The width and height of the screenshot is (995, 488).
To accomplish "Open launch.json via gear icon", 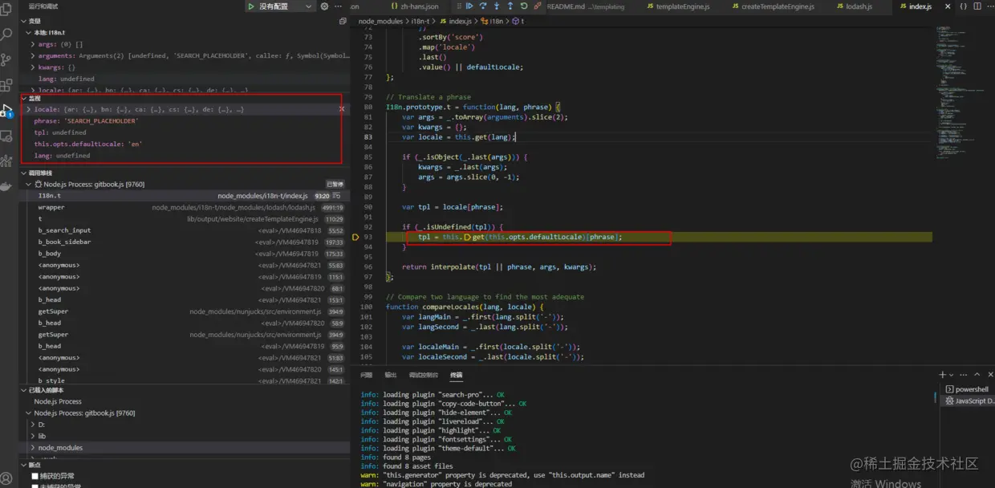I will (x=325, y=6).
